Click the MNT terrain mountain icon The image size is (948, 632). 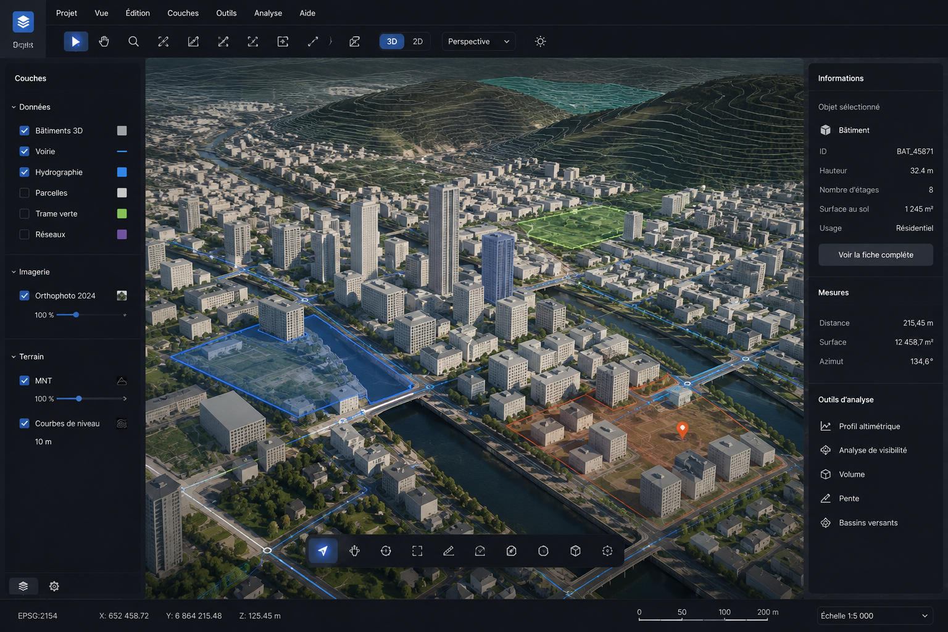122,381
